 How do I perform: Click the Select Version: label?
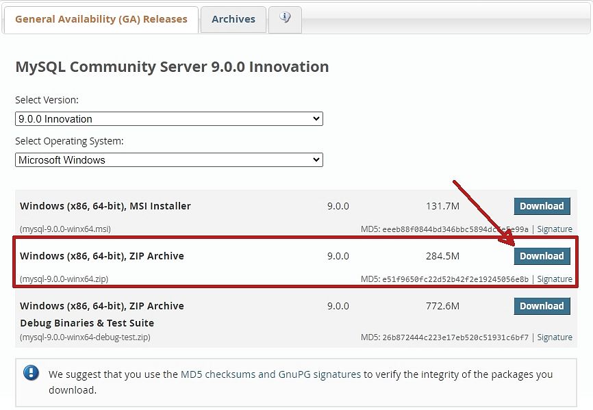(47, 100)
